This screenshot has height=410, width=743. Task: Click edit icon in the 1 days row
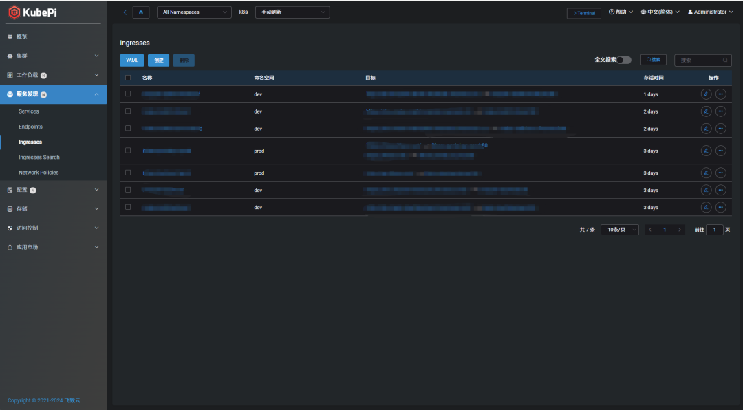[x=706, y=94]
